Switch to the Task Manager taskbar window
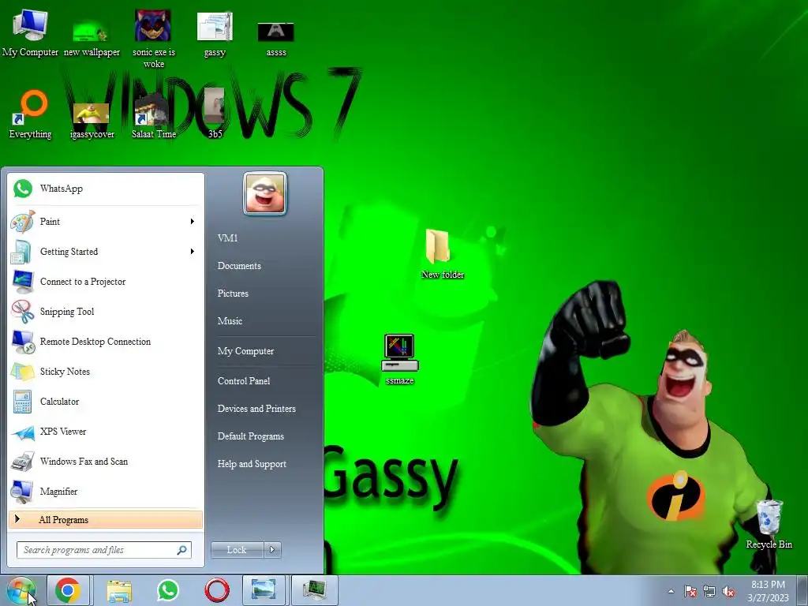The height and width of the screenshot is (606, 808). click(314, 590)
